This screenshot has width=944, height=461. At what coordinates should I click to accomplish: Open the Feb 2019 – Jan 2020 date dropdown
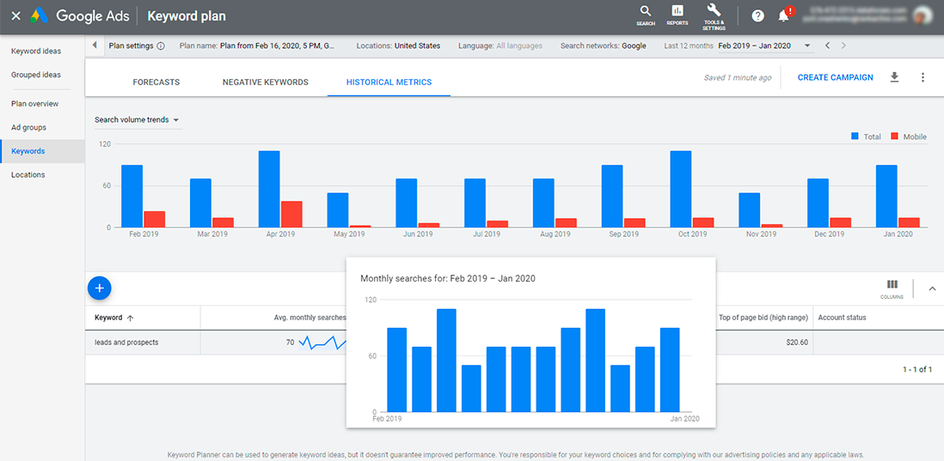(x=766, y=45)
